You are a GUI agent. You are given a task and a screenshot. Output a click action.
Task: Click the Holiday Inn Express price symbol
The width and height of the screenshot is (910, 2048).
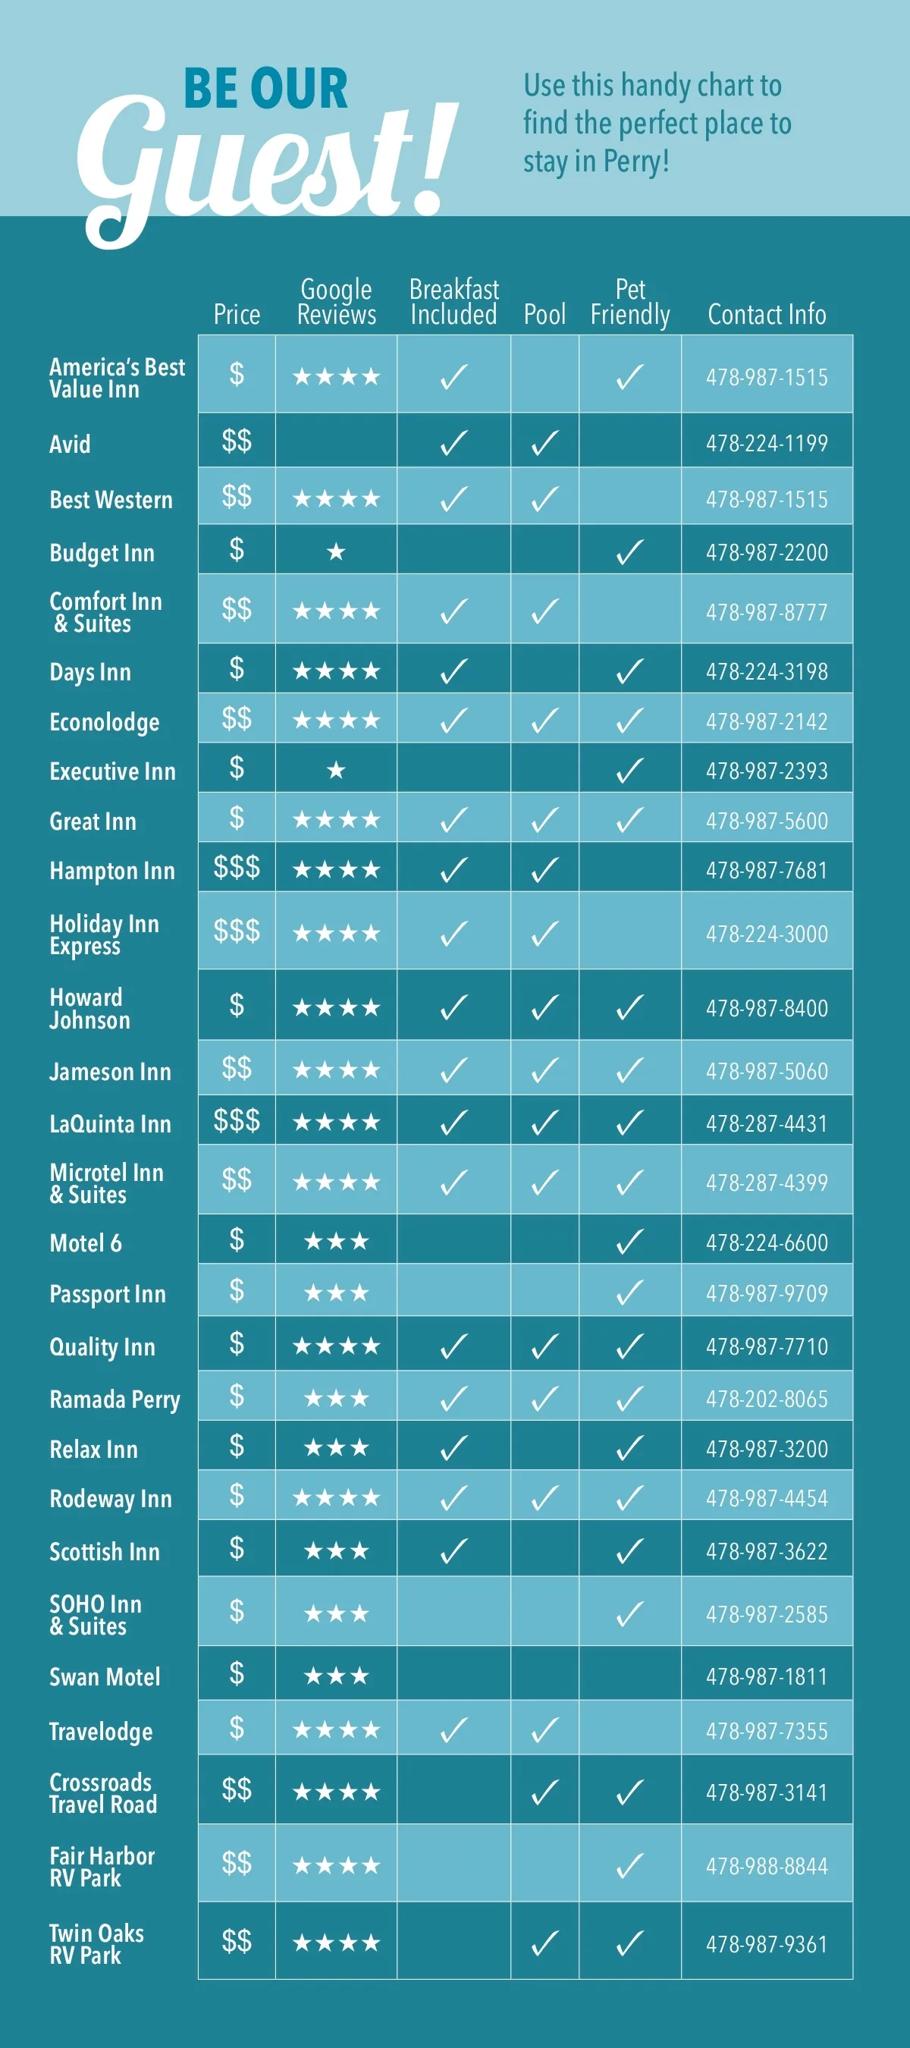point(237,930)
